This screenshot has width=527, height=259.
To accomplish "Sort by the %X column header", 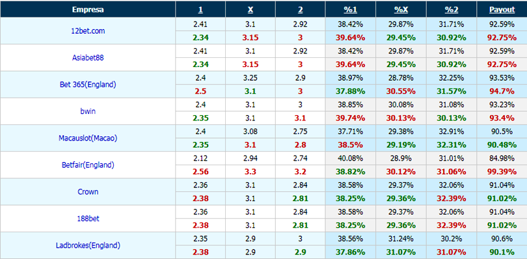I will tap(401, 10).
